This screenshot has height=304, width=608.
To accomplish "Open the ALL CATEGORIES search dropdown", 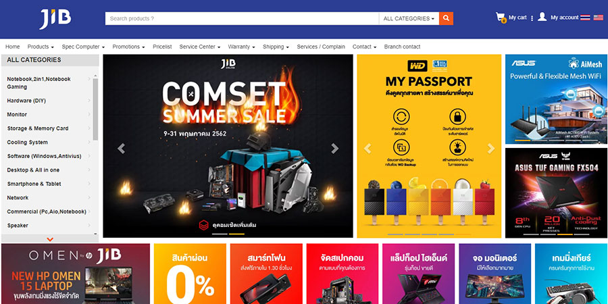I will pyautogui.click(x=409, y=18).
